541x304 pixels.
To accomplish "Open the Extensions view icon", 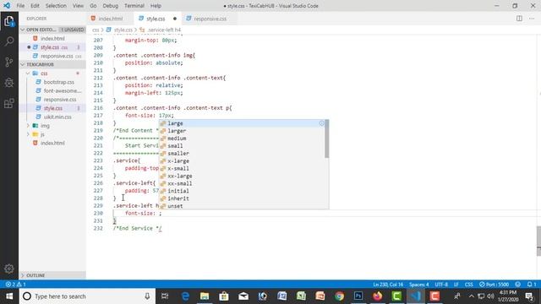I will [9, 103].
